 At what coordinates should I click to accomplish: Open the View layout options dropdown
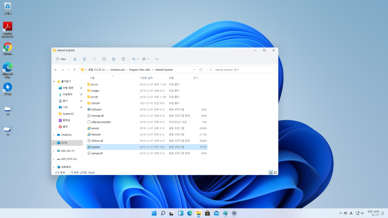click(x=145, y=59)
